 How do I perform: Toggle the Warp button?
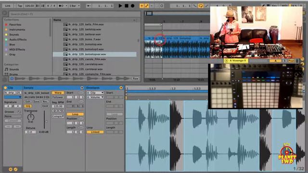pyautogui.click(x=58, y=93)
